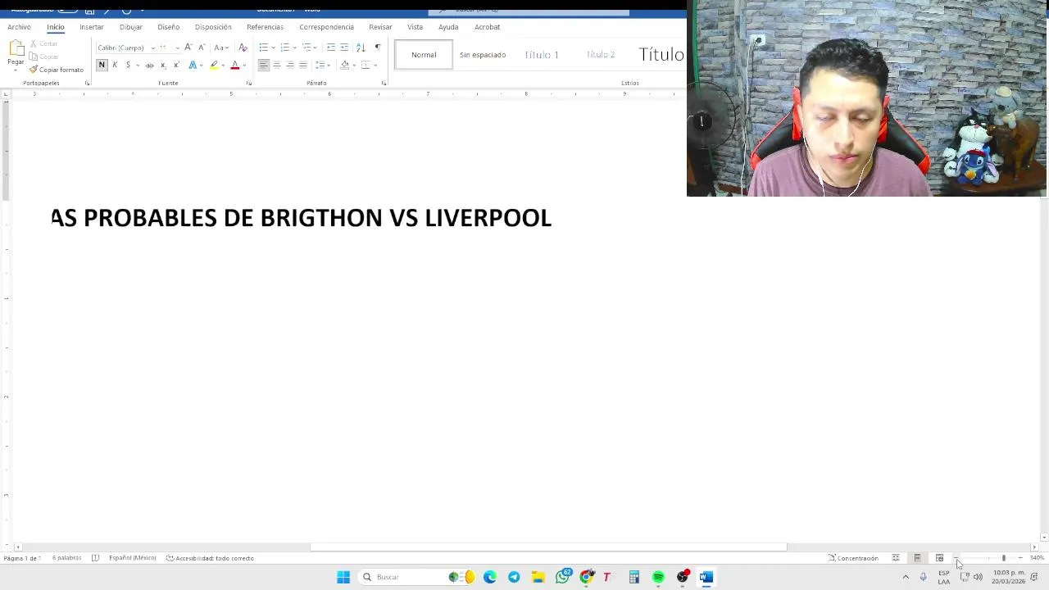Open WhatsApp from the taskbar
Viewport: 1049px width, 590px height.
point(562,577)
